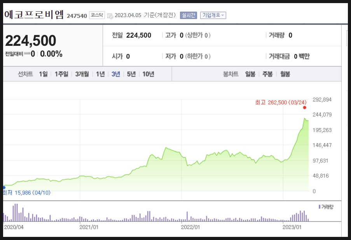Click the purple 거래량 legend marker

(x=320, y=207)
